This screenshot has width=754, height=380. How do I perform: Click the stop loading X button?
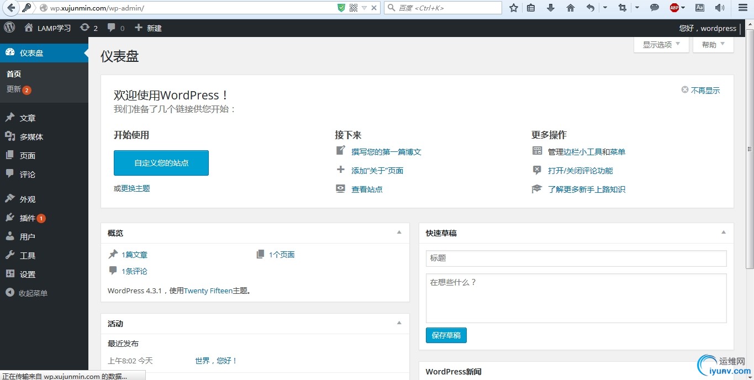pyautogui.click(x=375, y=8)
